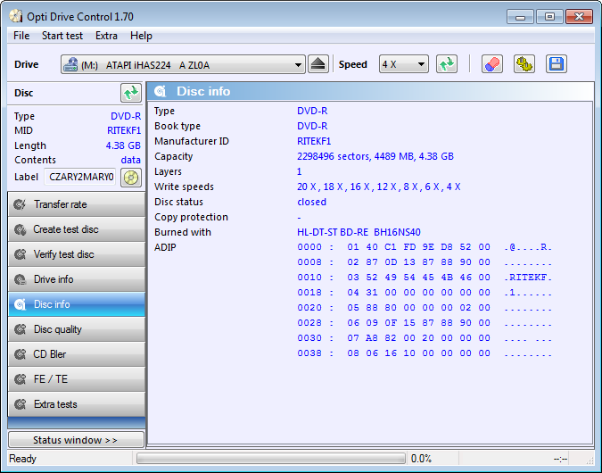This screenshot has height=473, width=602.
Task: Open the Help menu
Action: [x=141, y=36]
